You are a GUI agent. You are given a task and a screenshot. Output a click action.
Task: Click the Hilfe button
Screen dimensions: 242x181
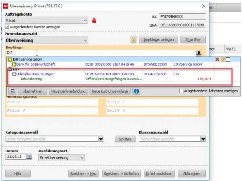pyautogui.click(x=18, y=174)
